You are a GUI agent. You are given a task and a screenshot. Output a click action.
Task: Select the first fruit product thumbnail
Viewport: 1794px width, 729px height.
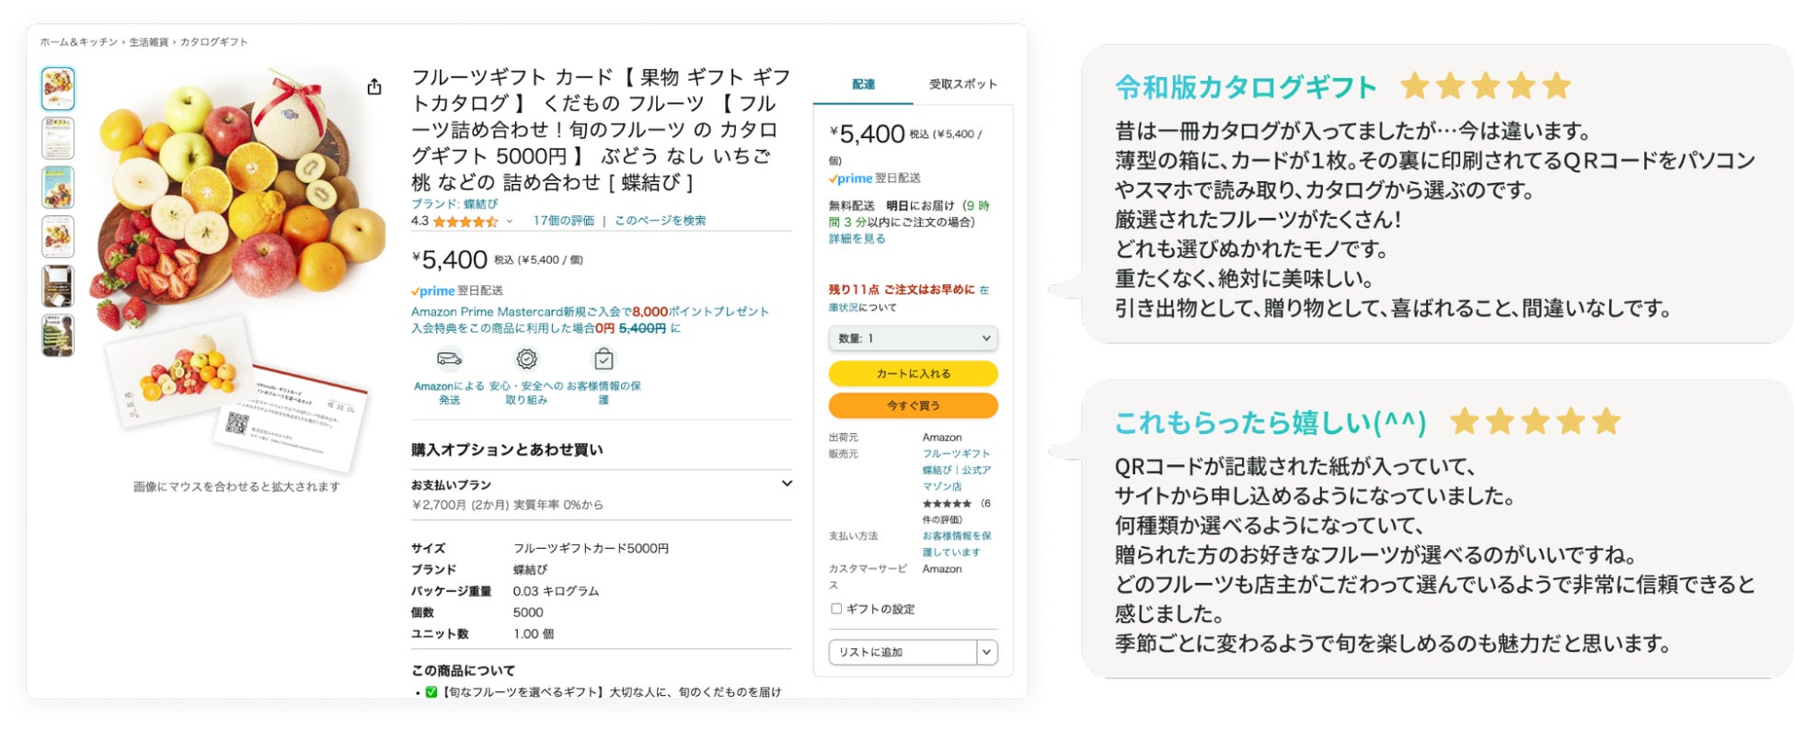pos(58,88)
